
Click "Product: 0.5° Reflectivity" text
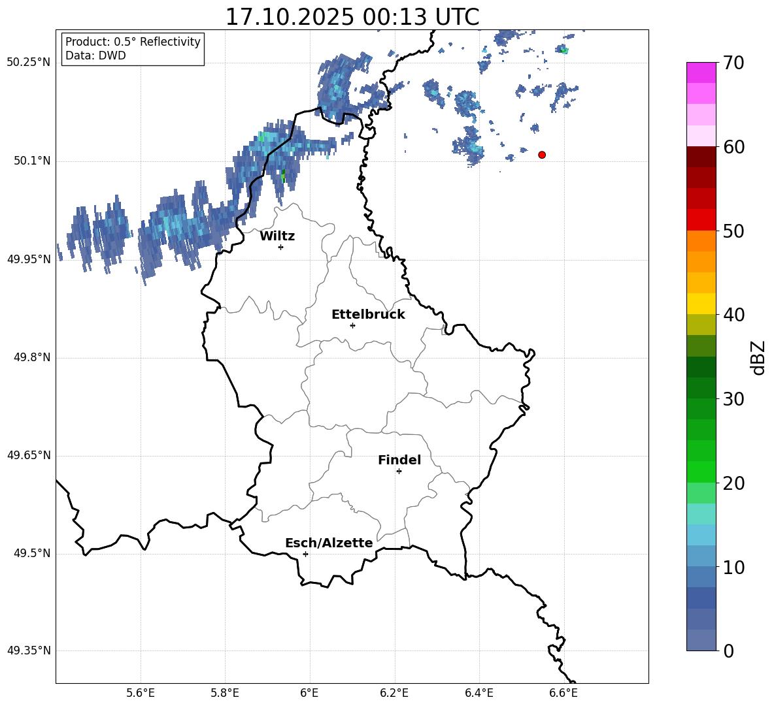pos(133,41)
